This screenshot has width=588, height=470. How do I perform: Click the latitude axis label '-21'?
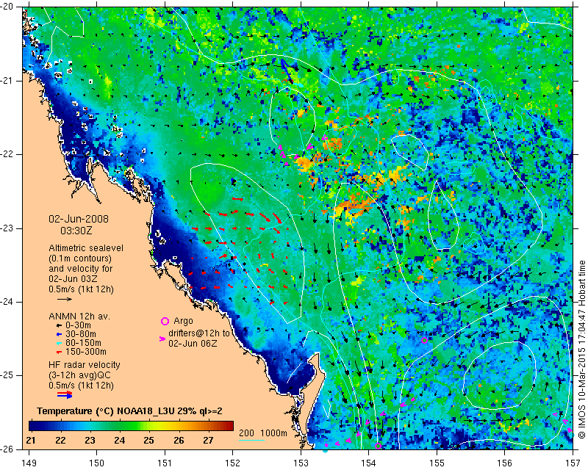pos(7,81)
